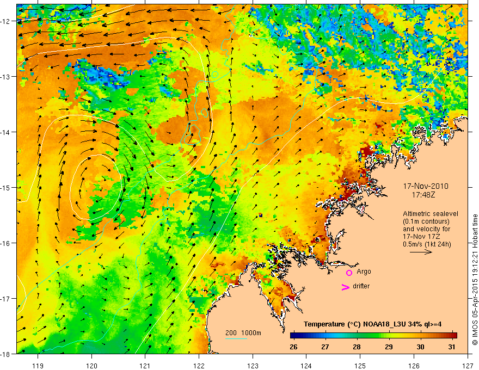Click the cyan 200 1000m isobath legend line
479x370 pixels.
[236, 339]
